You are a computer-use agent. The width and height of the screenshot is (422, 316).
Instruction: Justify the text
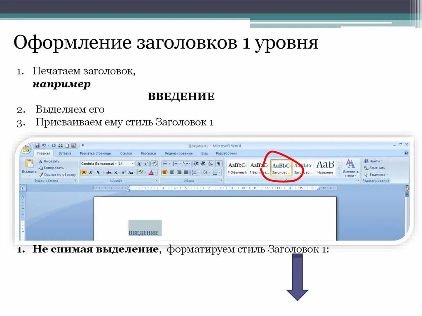pyautogui.click(x=186, y=172)
